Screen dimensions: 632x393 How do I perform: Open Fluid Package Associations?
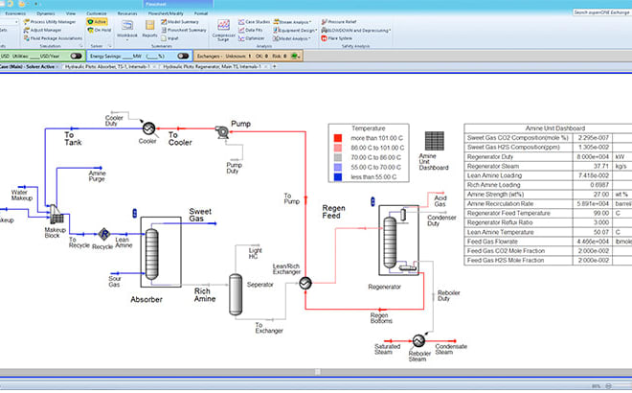coord(53,38)
